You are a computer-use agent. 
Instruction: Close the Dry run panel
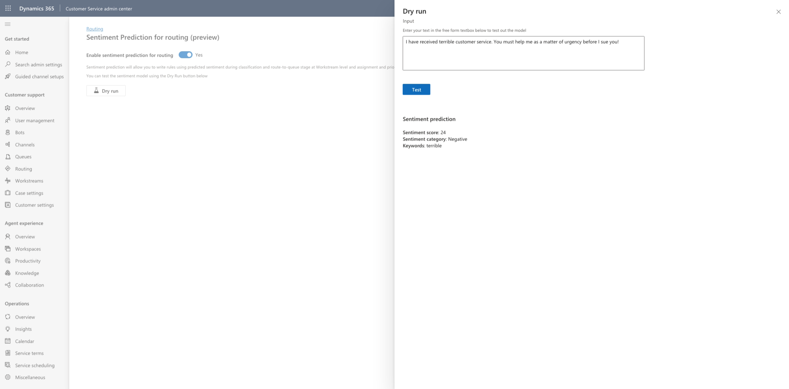click(778, 12)
